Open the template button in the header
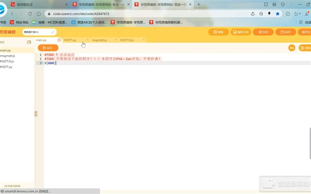The height and width of the screenshot is (194, 311). [x=218, y=32]
